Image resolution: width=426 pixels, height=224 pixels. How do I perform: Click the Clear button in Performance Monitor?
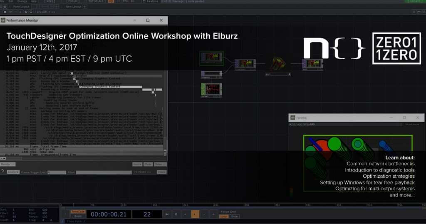148,164
